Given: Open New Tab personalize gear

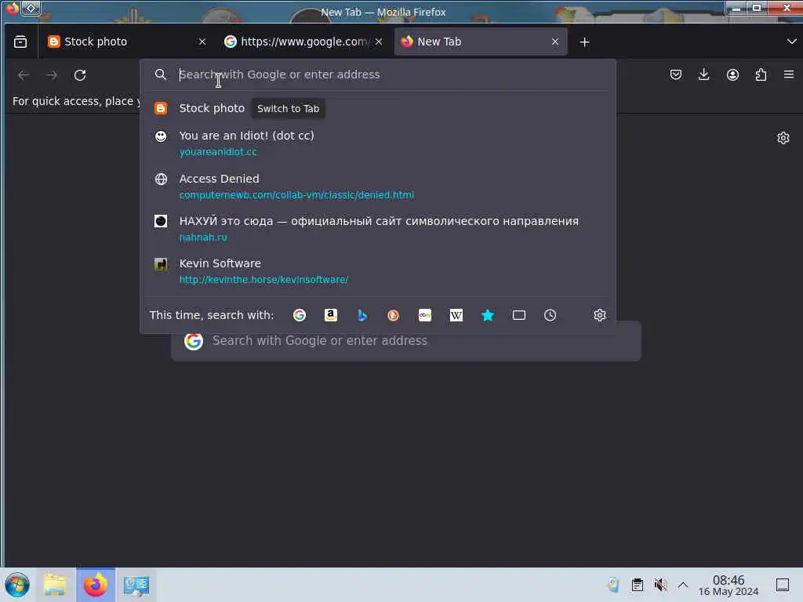Looking at the screenshot, I should (x=783, y=138).
